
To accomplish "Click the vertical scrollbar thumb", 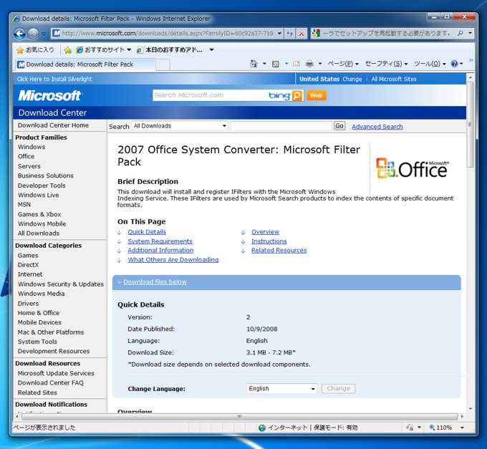I will 471,125.
